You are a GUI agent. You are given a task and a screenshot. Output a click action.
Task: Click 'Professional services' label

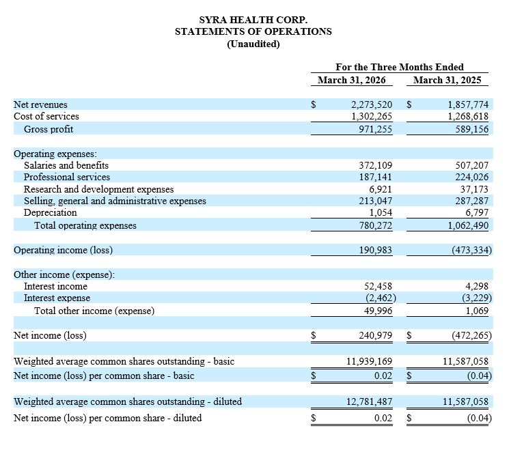[67, 177]
